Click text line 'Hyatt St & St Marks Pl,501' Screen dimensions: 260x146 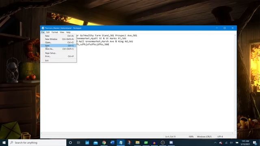[102, 39]
